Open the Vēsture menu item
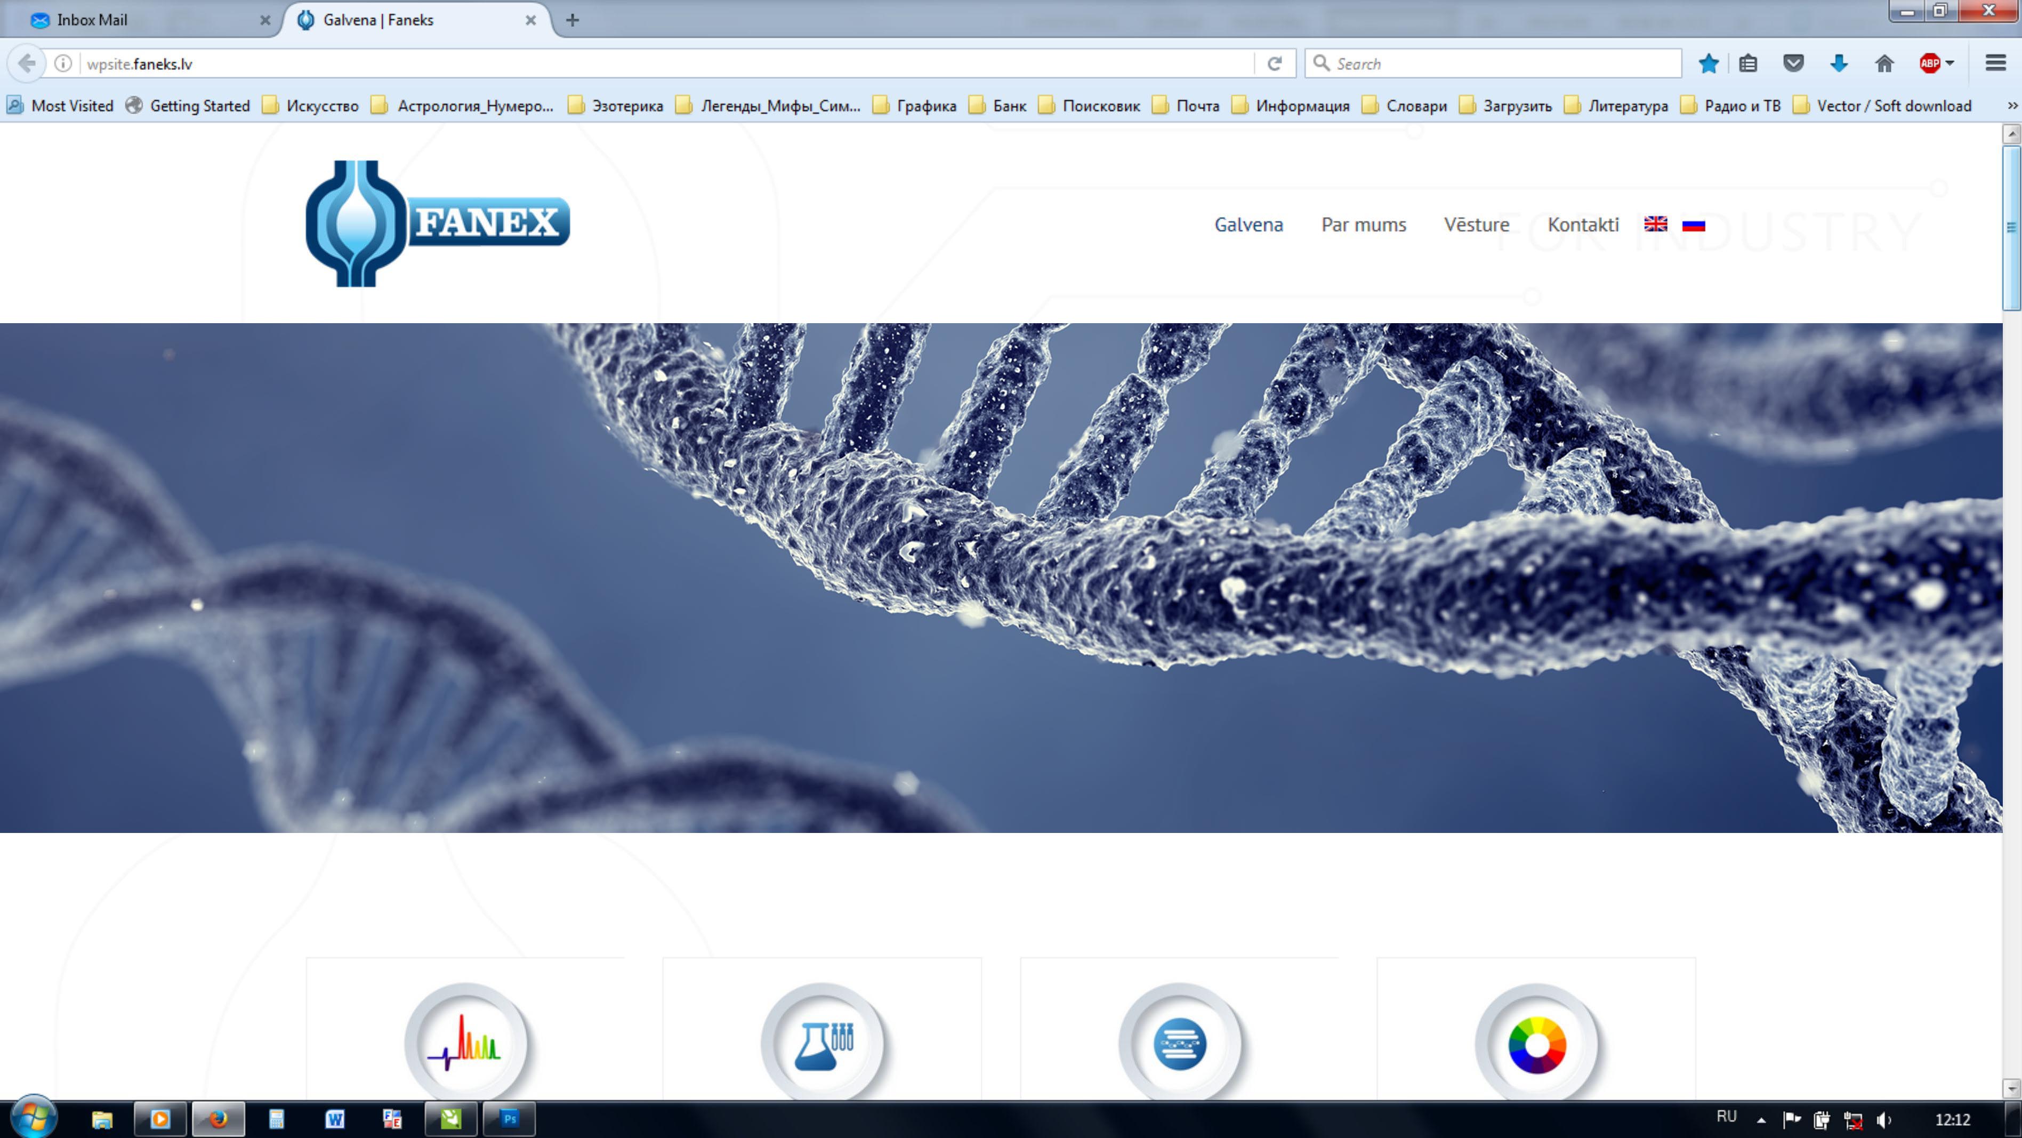The height and width of the screenshot is (1138, 2022). point(1477,225)
